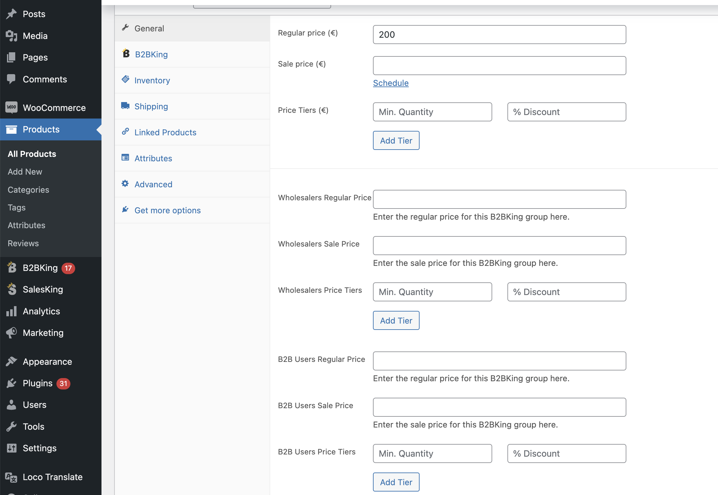718x495 pixels.
Task: Open Categories in Products submenu
Action: [x=29, y=190]
